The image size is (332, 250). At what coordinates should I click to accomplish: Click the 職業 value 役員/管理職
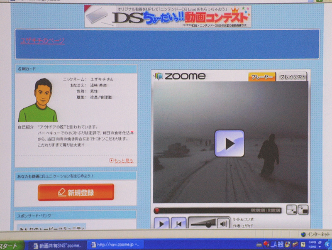101,98
